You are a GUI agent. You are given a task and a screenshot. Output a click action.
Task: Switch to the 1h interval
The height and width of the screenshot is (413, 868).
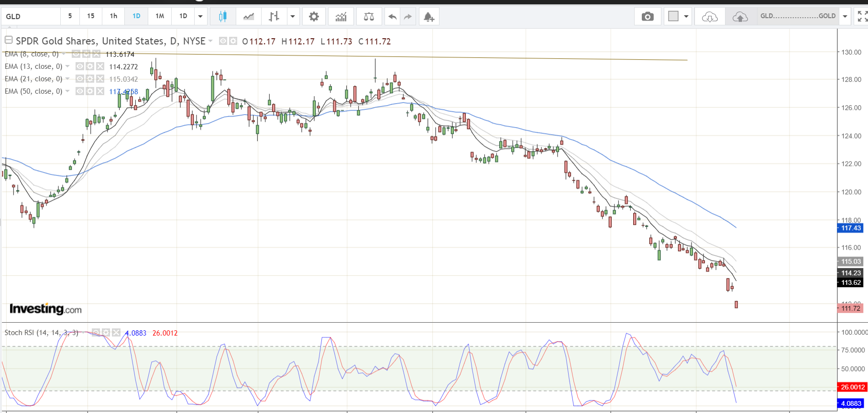pyautogui.click(x=113, y=16)
